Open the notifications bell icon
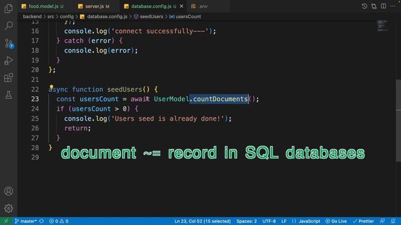Viewport: 401px width, 225px height. point(393,221)
